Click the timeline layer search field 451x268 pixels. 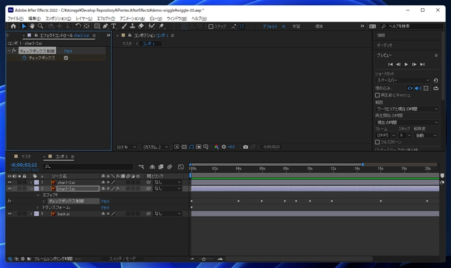(88, 167)
